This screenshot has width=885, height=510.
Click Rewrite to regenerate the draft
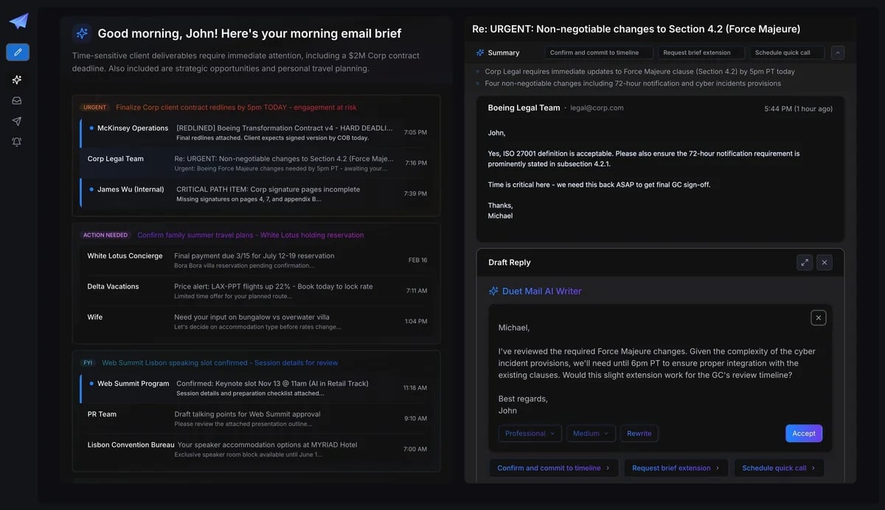pos(639,433)
